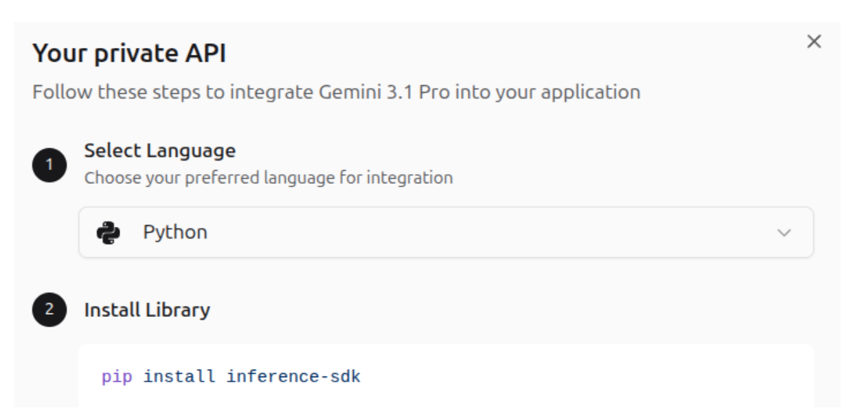Click the pip keyword in the command
849x417 pixels.
[x=119, y=377]
